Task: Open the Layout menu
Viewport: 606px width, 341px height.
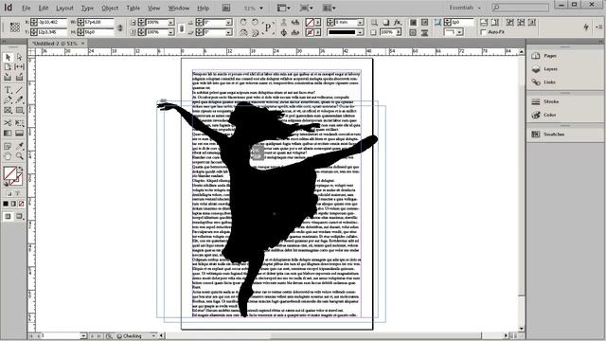Action: point(64,8)
